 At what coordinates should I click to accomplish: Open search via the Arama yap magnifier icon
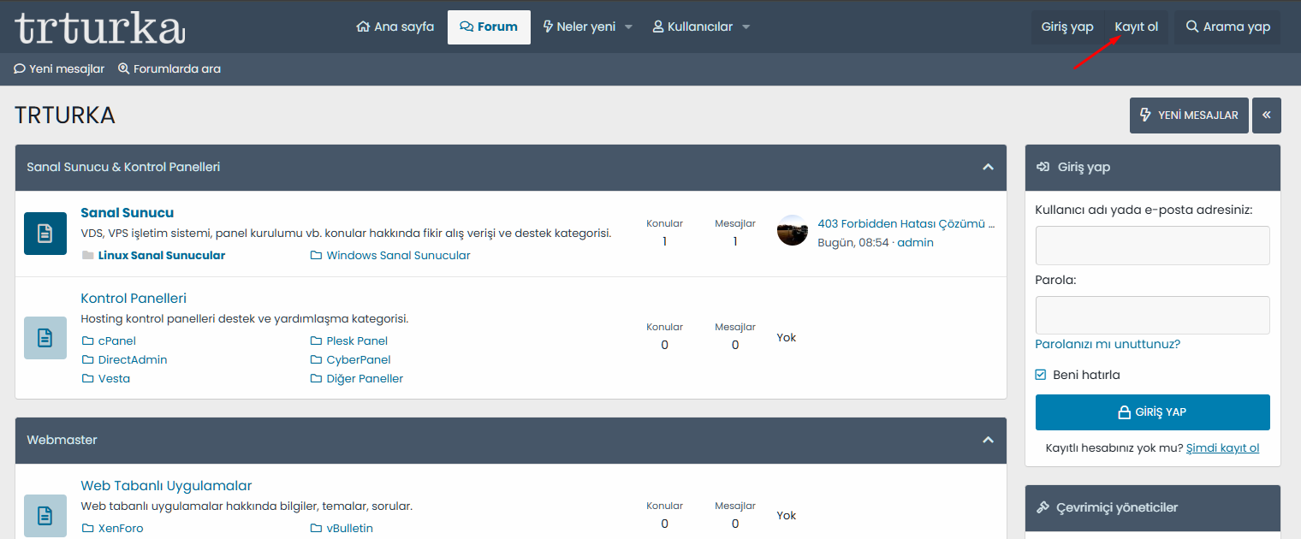click(1191, 26)
